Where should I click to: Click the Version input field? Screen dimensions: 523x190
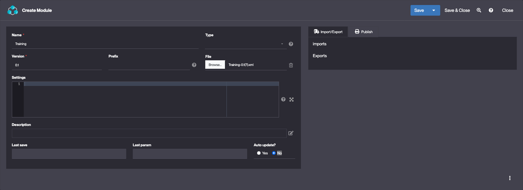(57, 65)
